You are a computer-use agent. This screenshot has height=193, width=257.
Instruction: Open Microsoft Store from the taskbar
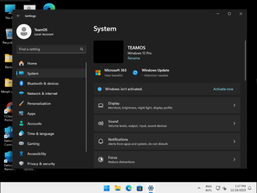coord(140,188)
